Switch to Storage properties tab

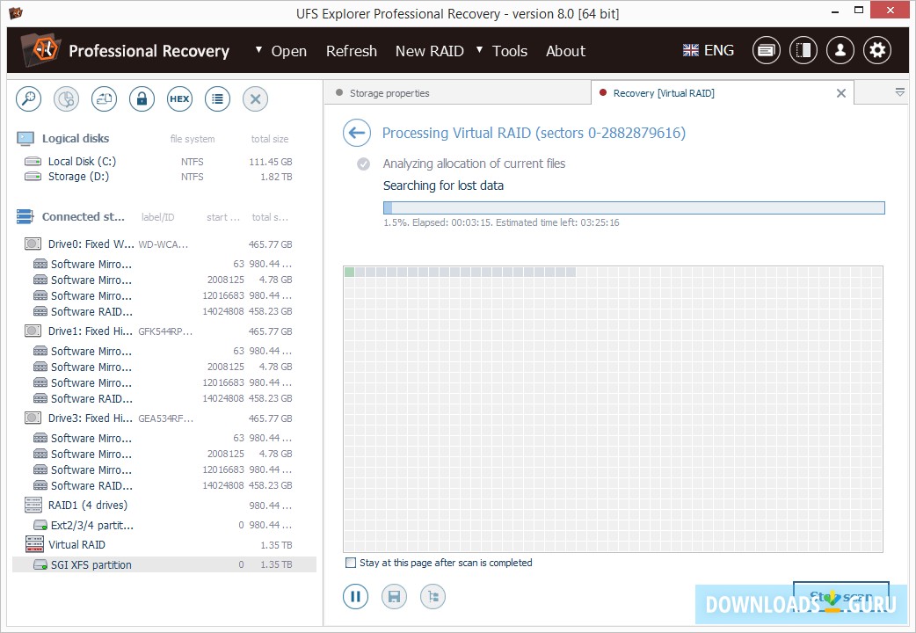pyautogui.click(x=389, y=93)
